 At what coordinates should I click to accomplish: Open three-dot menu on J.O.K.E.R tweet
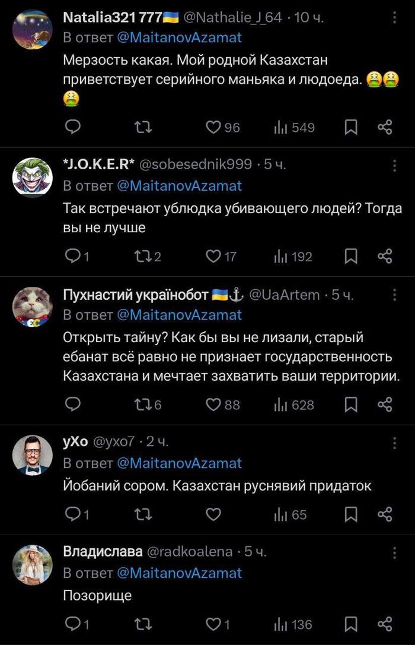coord(395,165)
